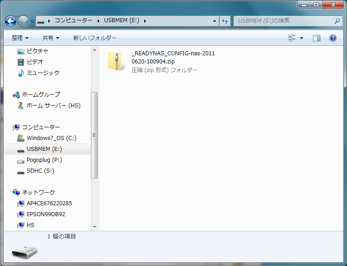
Task: Select Pogoplug (P:) drive in sidebar
Action: point(44,160)
